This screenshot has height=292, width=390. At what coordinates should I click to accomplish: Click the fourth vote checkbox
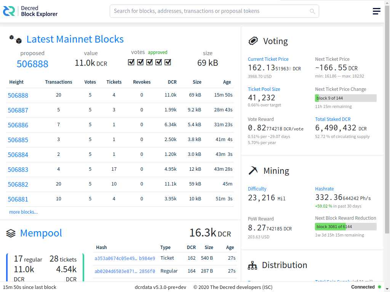point(158,62)
